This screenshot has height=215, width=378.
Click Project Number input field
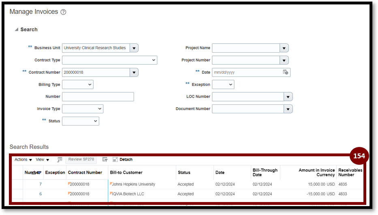point(246,60)
